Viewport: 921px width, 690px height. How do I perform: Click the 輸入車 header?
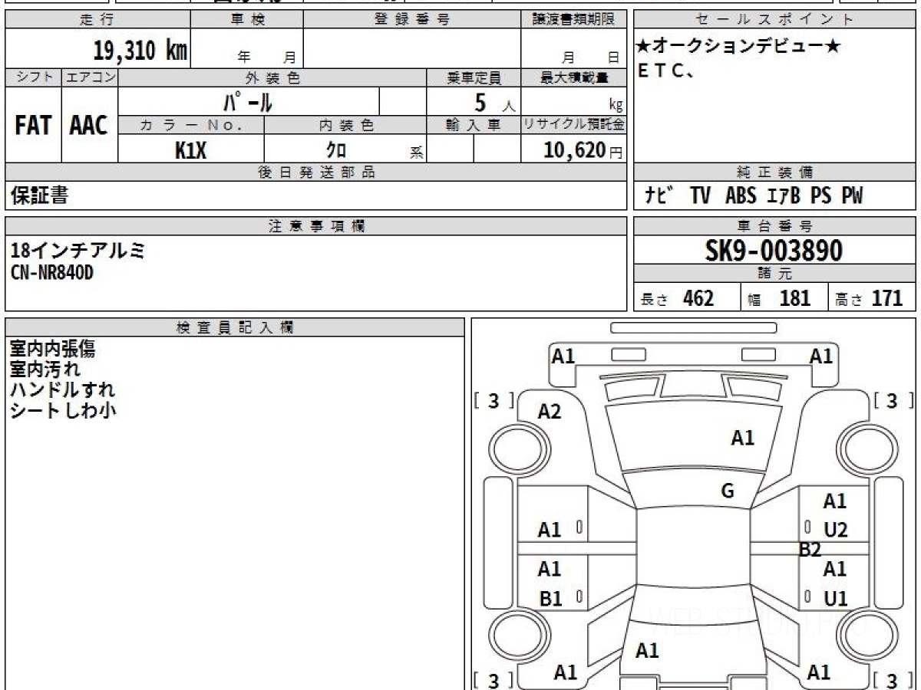coord(474,125)
